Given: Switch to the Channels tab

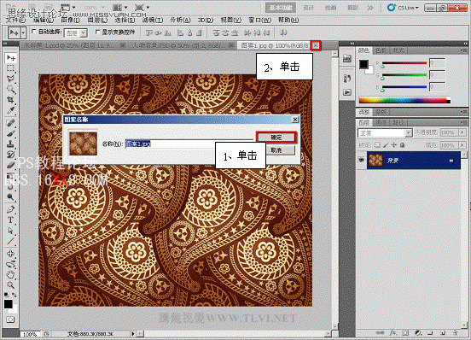Looking at the screenshot, I should (381, 122).
